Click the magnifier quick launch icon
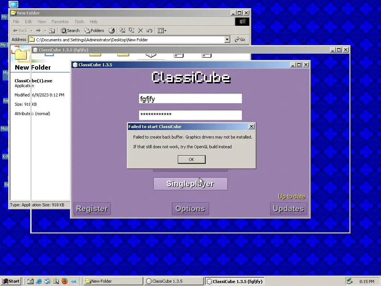 click(56, 282)
